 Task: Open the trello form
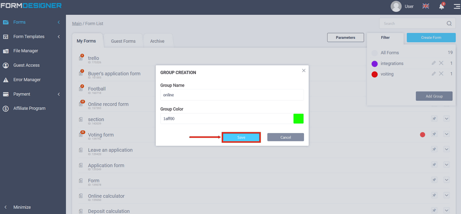point(94,58)
